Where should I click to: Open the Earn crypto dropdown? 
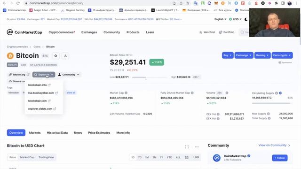pyautogui.click(x=282, y=55)
